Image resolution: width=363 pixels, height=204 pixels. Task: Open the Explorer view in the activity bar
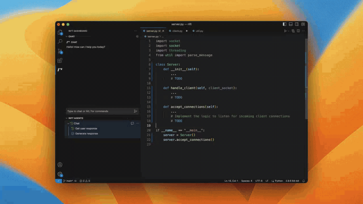60,32
